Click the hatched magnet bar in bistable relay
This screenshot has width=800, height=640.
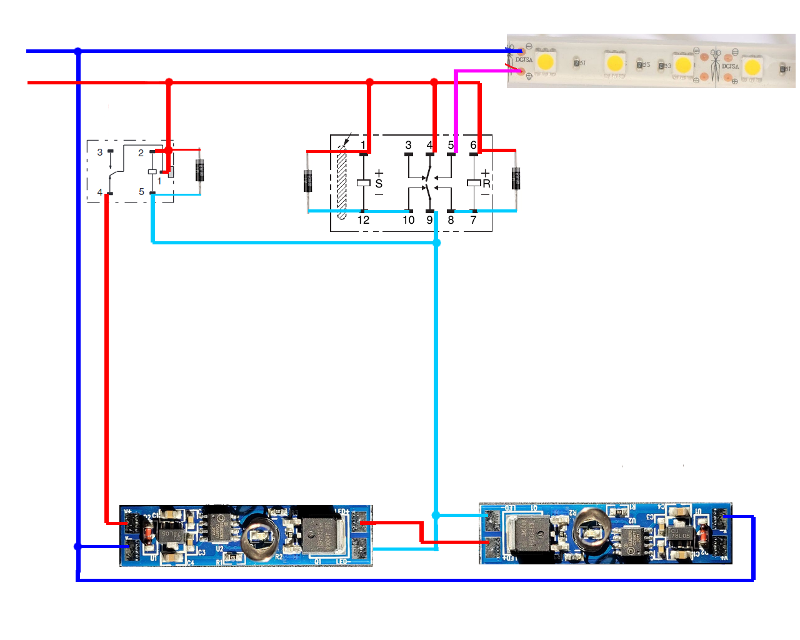click(x=342, y=181)
